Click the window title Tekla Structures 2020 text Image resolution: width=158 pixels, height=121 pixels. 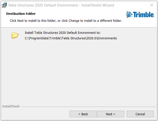61,5
